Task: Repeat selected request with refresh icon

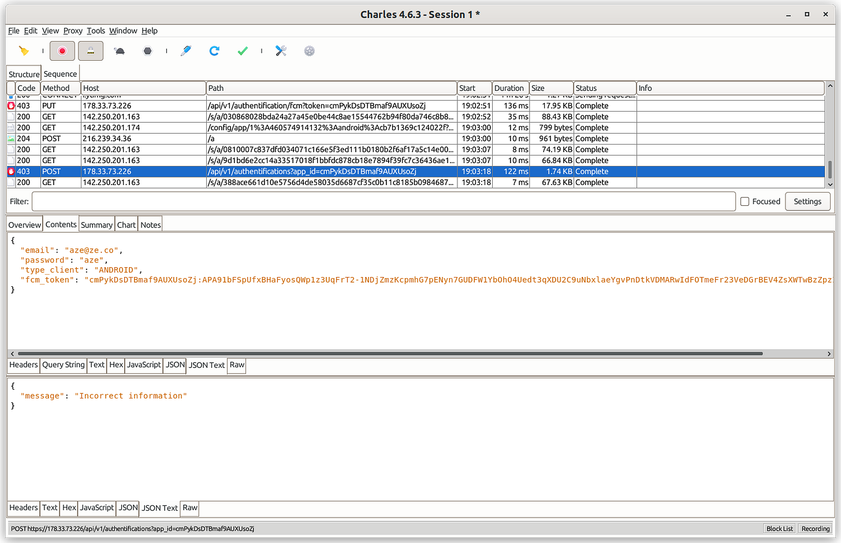Action: pyautogui.click(x=214, y=51)
